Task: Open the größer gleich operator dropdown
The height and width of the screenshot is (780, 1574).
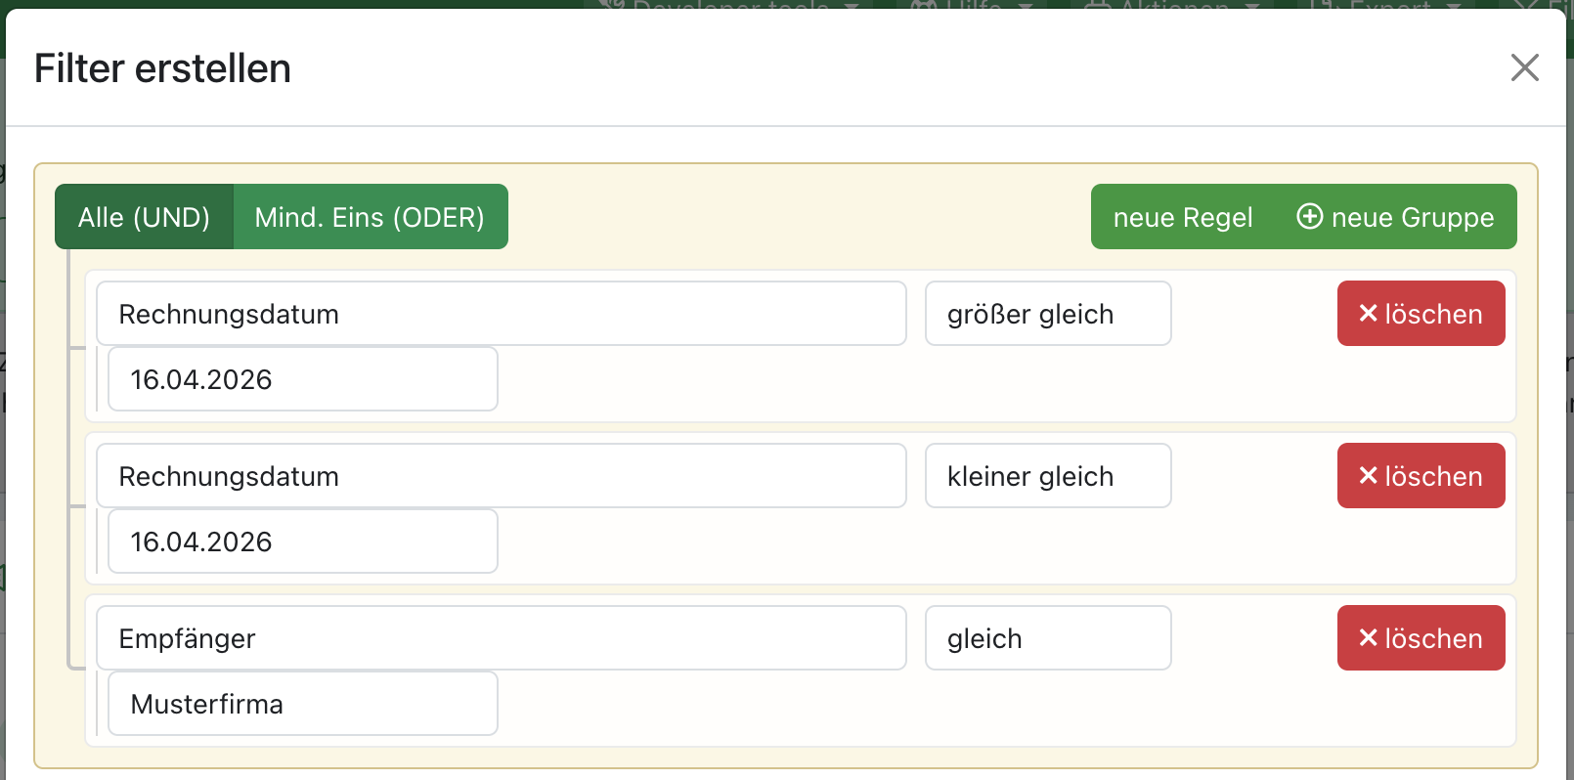Action: coord(1047,314)
